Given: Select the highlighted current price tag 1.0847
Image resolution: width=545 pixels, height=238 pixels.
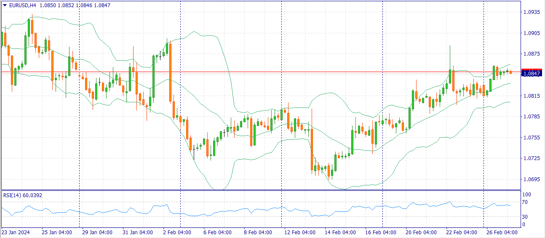Looking at the screenshot, I should point(532,73).
